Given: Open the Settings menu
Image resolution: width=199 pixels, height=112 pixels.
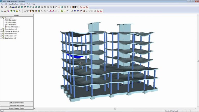Looking at the screenshot, I should click(22, 4).
